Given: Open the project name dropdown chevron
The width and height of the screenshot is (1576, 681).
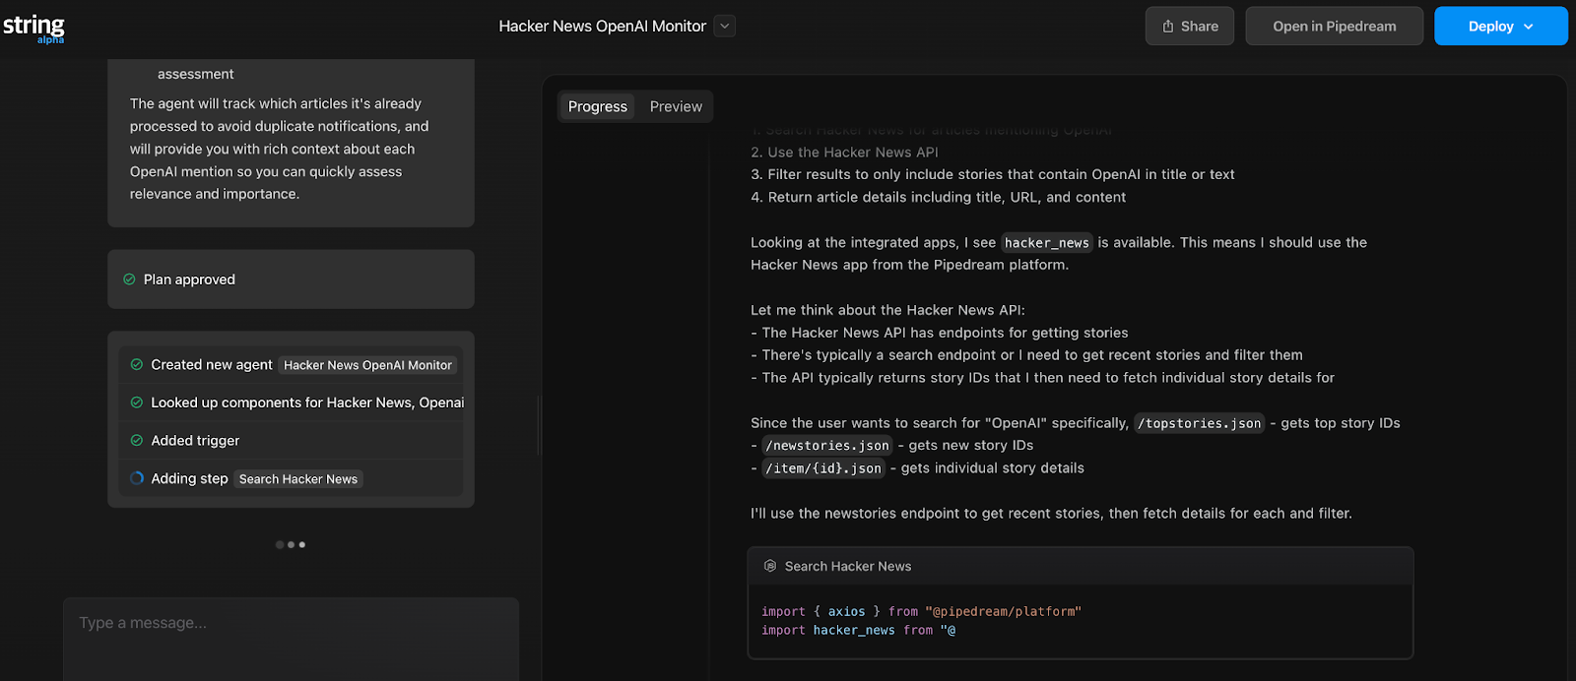Looking at the screenshot, I should point(725,27).
